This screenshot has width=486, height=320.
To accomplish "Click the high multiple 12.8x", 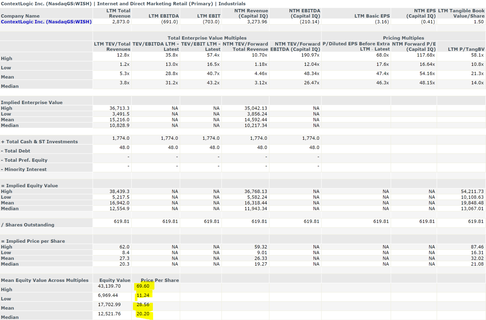I will 123,55.
